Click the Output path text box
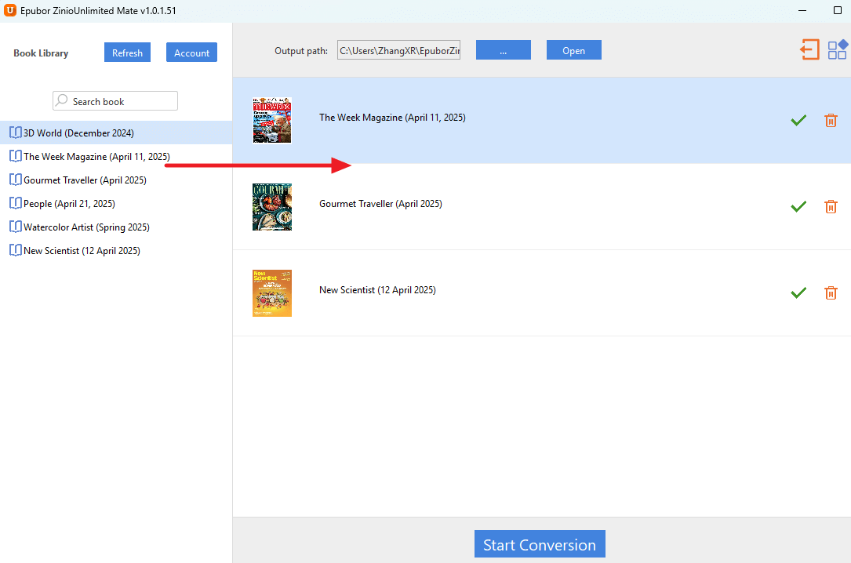Image resolution: width=851 pixels, height=563 pixels. (398, 50)
